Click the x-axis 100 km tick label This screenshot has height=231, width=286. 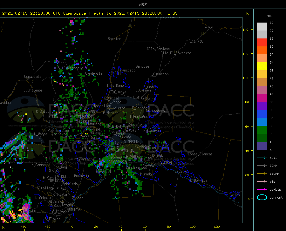[193, 227]
